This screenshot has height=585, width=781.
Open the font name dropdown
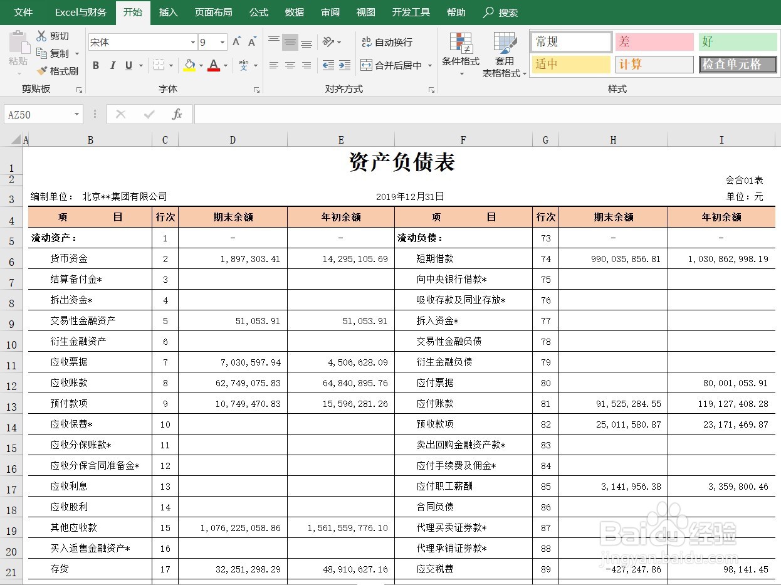coord(194,41)
